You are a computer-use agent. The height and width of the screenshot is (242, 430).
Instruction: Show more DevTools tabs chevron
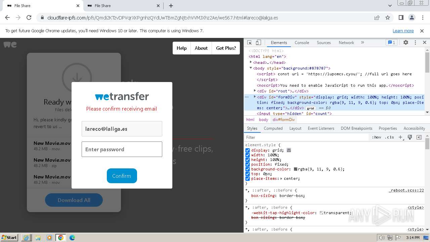pyautogui.click(x=362, y=43)
